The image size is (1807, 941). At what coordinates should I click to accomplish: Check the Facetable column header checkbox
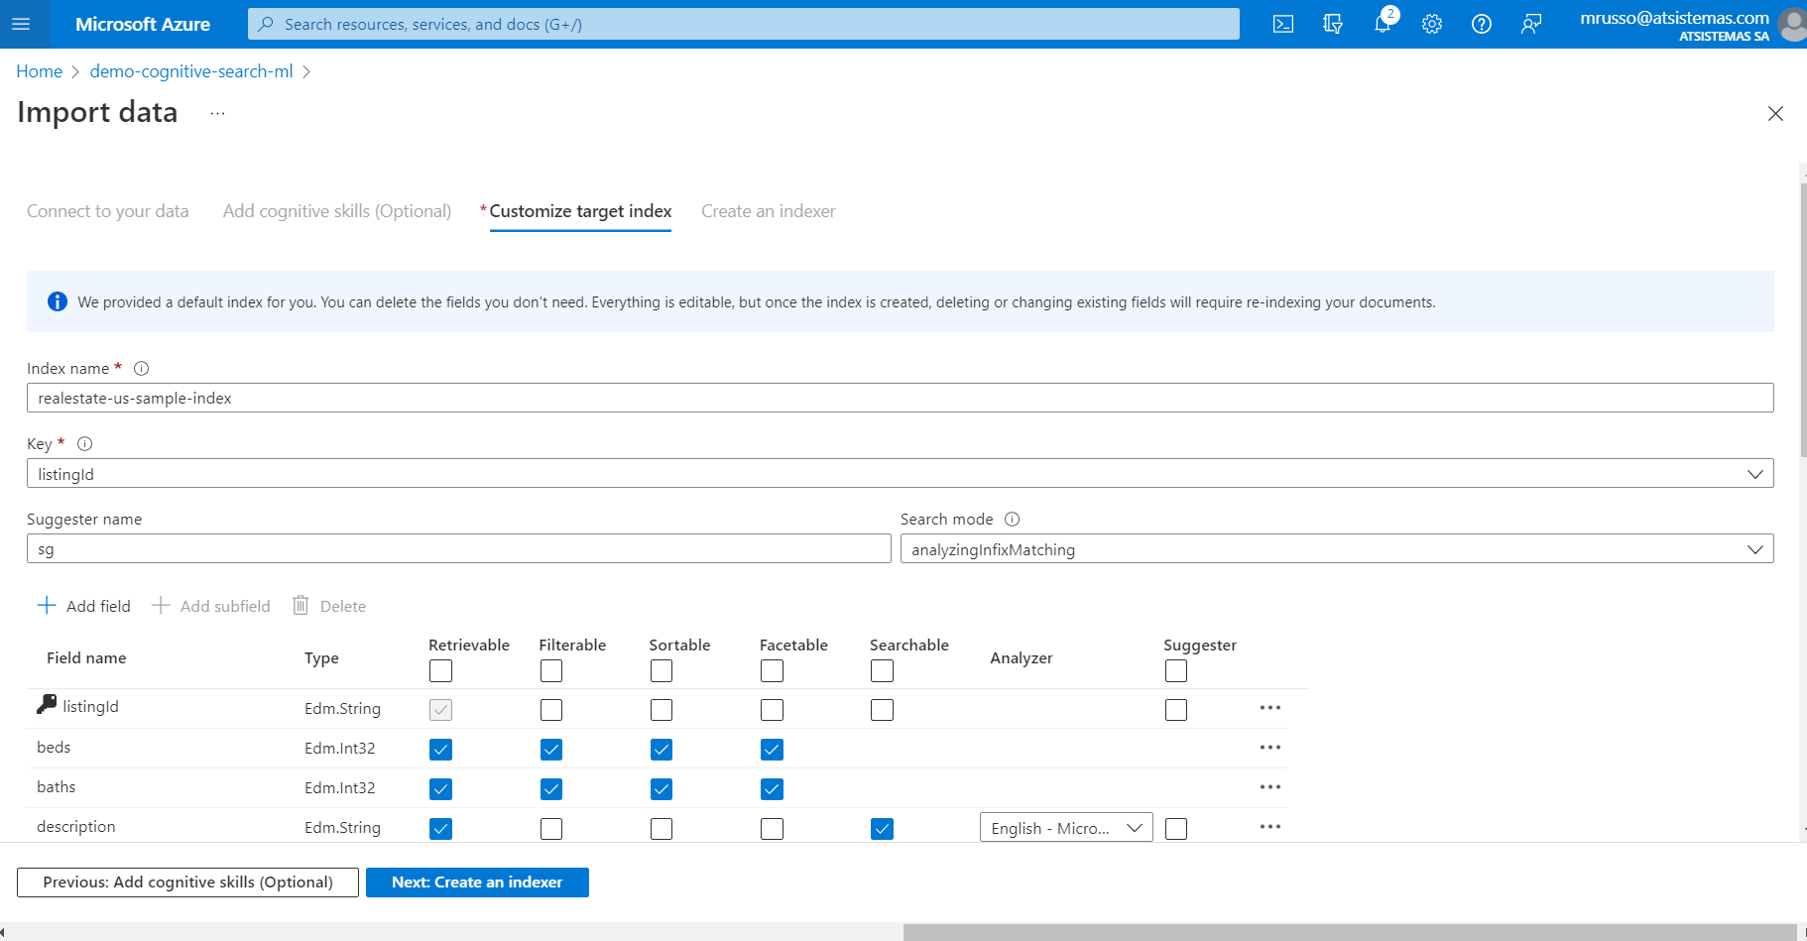(772, 671)
